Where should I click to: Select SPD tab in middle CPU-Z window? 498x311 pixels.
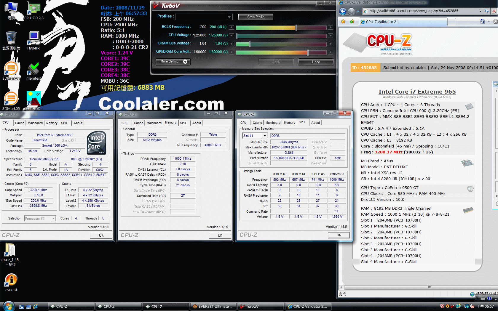(183, 123)
